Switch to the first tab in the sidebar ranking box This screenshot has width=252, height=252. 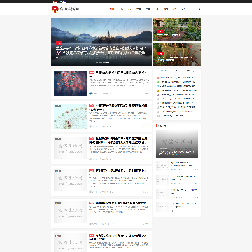click(x=164, y=71)
